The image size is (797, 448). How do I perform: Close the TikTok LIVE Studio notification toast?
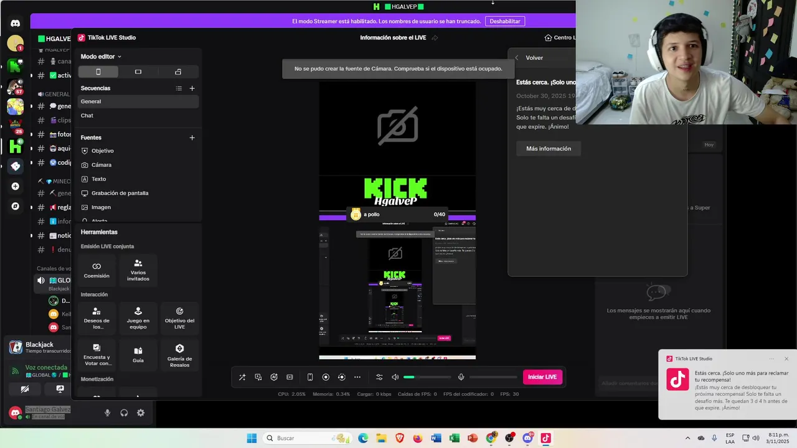(x=786, y=358)
